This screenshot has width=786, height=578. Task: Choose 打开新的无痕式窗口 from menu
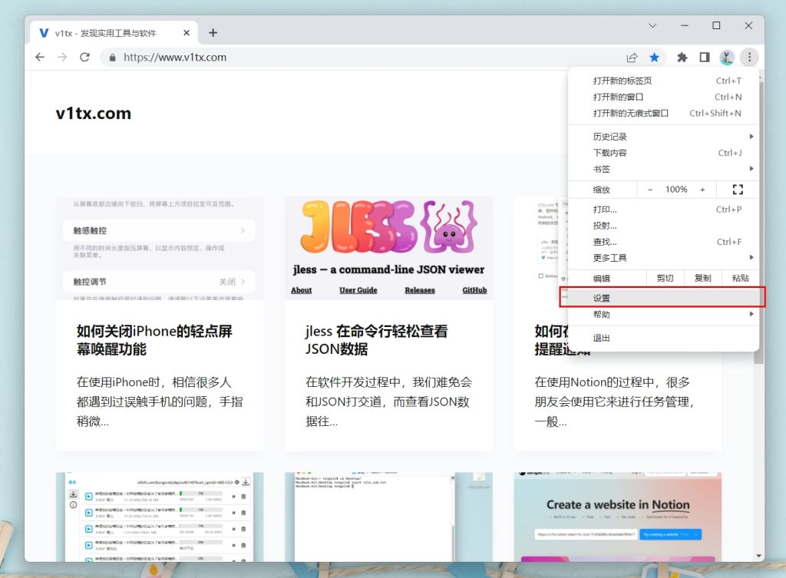click(663, 114)
